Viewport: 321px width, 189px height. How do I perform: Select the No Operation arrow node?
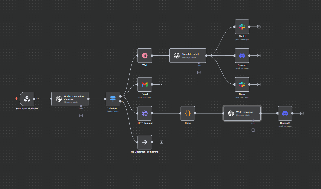[x=145, y=142]
